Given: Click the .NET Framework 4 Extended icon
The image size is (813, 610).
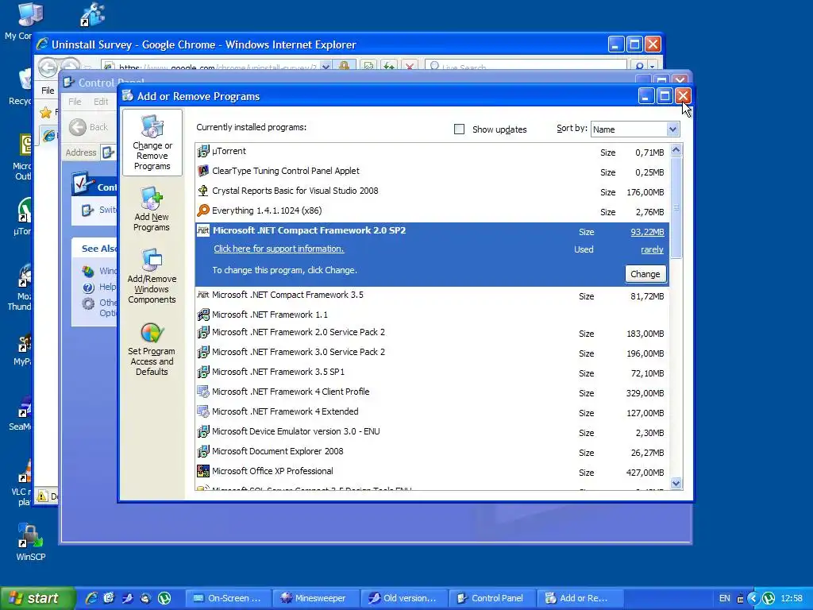Looking at the screenshot, I should (x=203, y=411).
